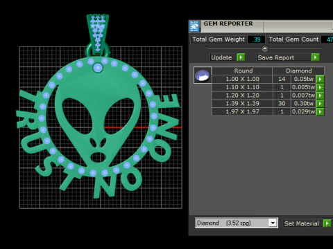Collapse the panel with the round arrow handle
Screen dimensions: 333x249
point(265,48)
